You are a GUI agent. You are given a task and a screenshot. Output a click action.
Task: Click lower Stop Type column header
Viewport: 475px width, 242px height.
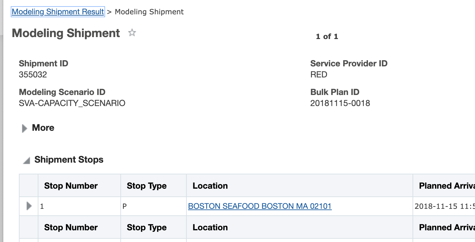tap(147, 227)
